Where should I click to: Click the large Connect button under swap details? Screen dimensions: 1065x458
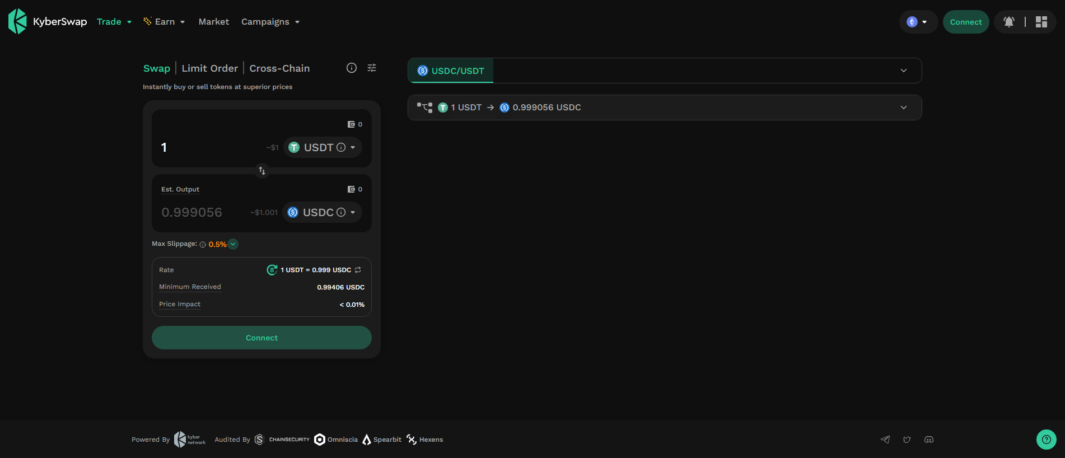(x=261, y=338)
